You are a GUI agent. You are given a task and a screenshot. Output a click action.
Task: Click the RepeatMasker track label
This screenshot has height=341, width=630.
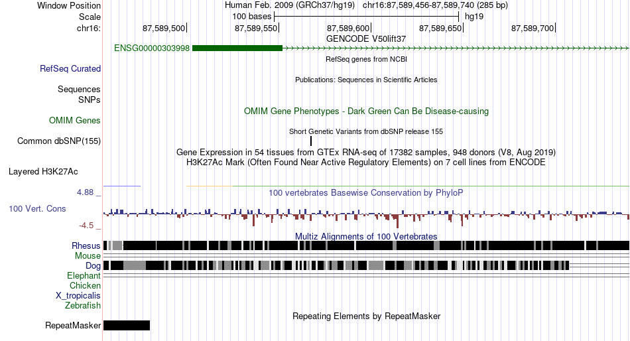tap(73, 325)
